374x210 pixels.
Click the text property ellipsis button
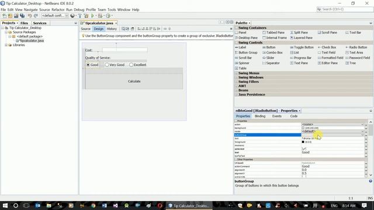point(366,152)
